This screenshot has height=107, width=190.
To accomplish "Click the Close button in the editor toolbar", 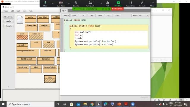I will click(117, 15).
